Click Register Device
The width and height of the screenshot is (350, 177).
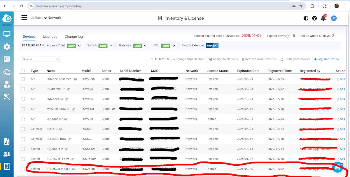326,59
